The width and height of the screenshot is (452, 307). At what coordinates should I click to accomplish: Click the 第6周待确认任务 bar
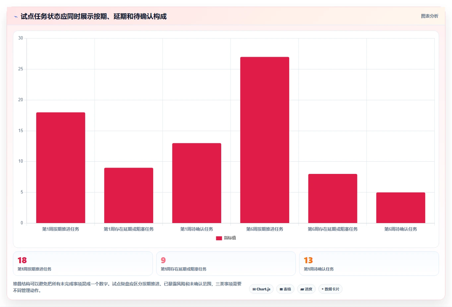(x=401, y=208)
